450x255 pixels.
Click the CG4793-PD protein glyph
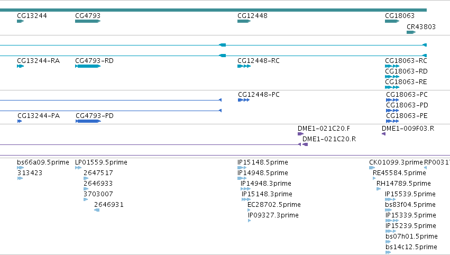point(88,121)
